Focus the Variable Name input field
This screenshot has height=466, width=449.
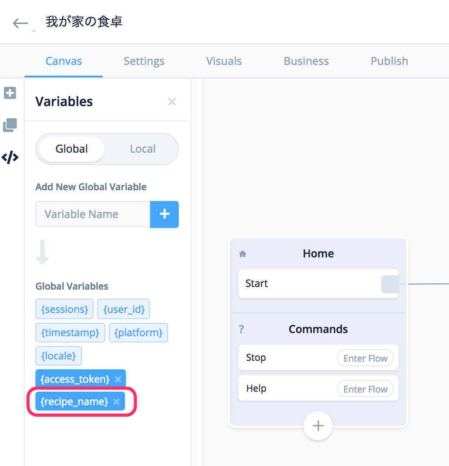(93, 214)
